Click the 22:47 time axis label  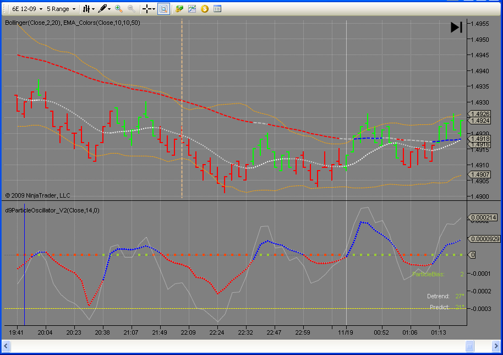[274, 332]
